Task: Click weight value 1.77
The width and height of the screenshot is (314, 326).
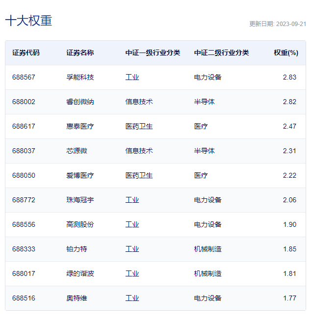Action: [x=289, y=298]
